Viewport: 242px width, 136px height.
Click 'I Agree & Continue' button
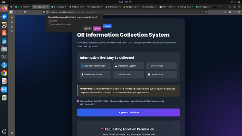pos(128,113)
